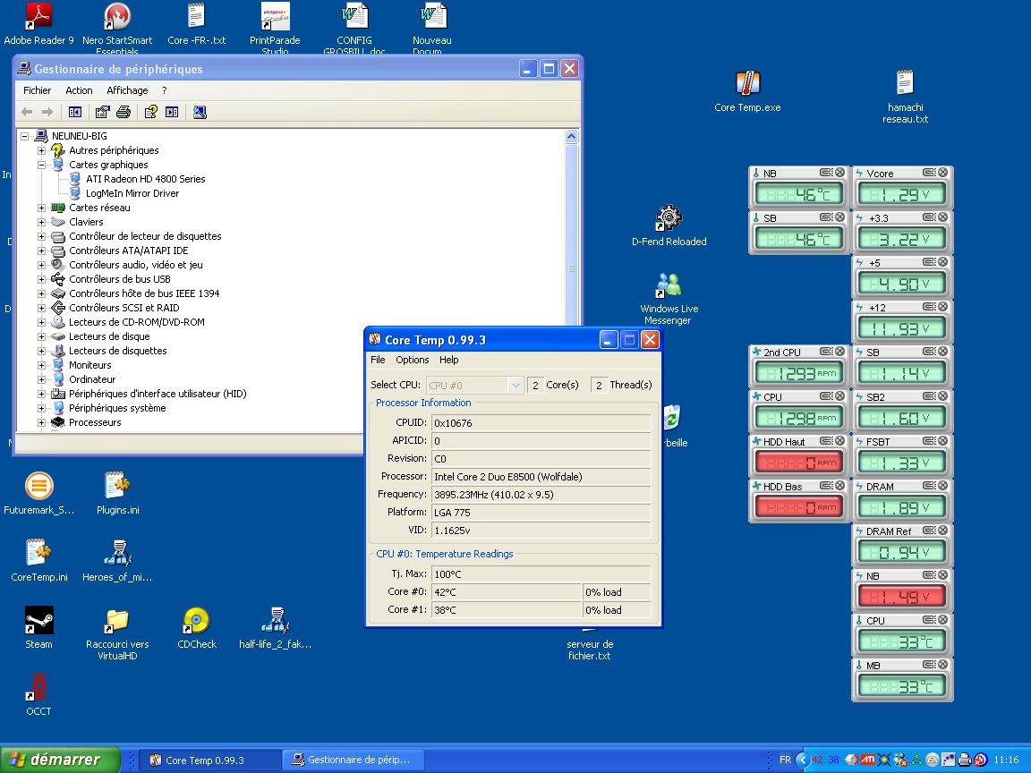Select ATI Radeon HD 4800 Series device
This screenshot has width=1031, height=773.
[145, 180]
